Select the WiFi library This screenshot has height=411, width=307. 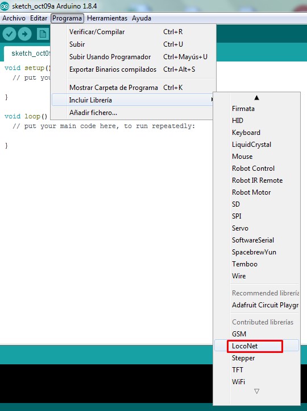[x=256, y=382]
